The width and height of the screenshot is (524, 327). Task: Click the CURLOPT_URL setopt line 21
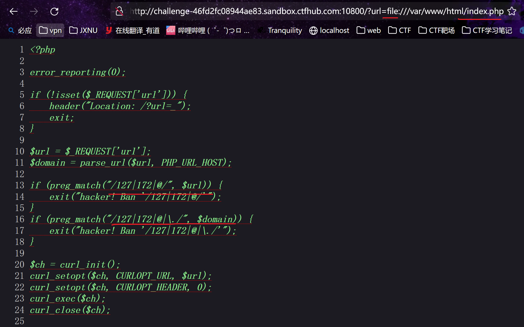121,276
